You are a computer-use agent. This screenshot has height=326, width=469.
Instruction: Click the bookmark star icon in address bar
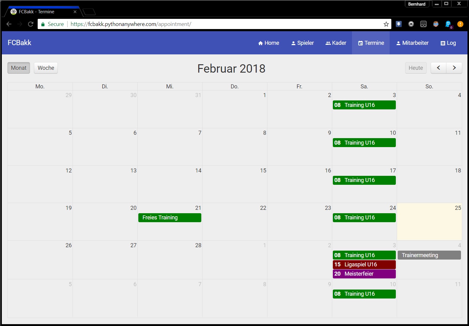[x=386, y=24]
